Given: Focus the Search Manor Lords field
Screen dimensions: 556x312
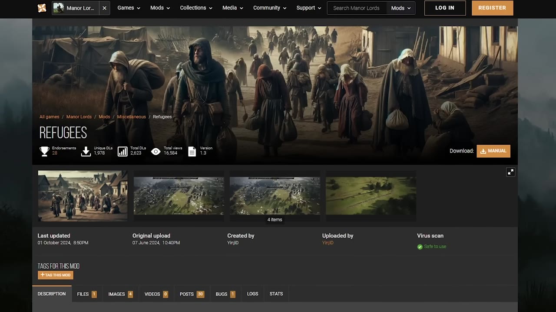Looking at the screenshot, I should (357, 8).
